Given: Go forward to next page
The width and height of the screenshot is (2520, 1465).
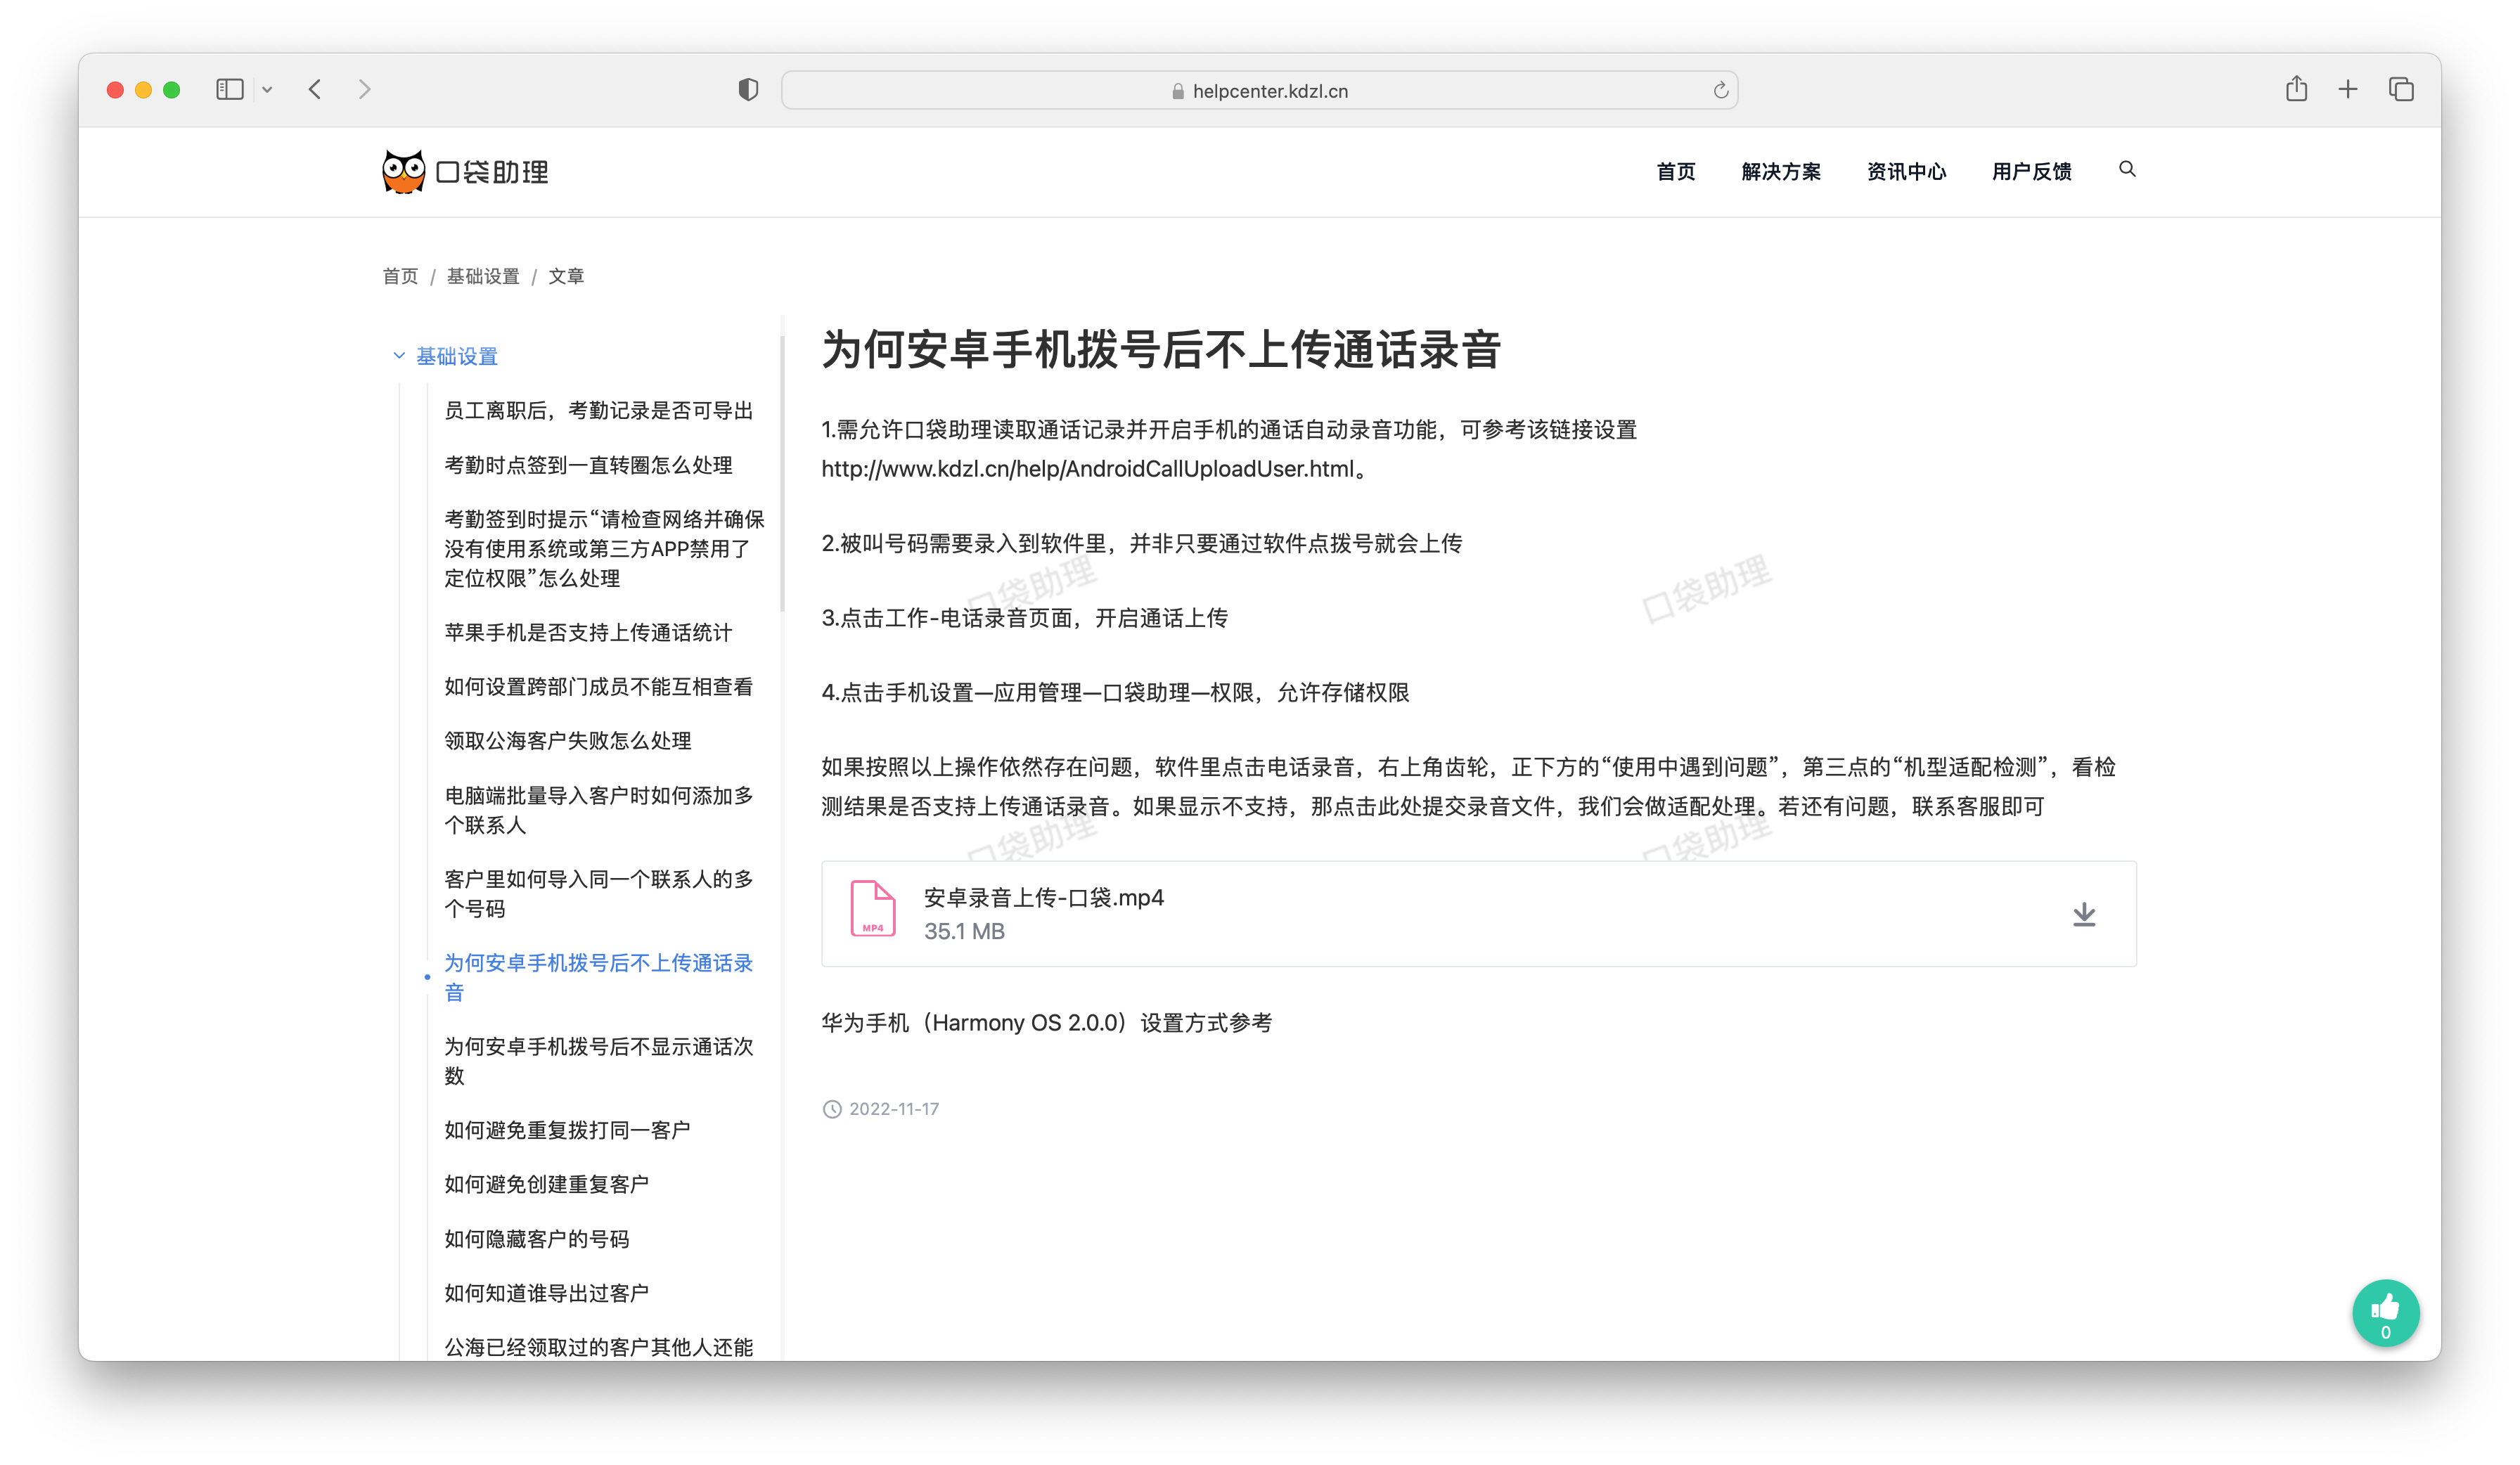Looking at the screenshot, I should pos(364,90).
